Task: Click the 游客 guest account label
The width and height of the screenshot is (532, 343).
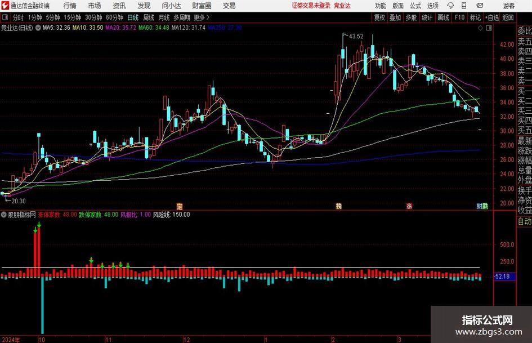Action: 508,6
